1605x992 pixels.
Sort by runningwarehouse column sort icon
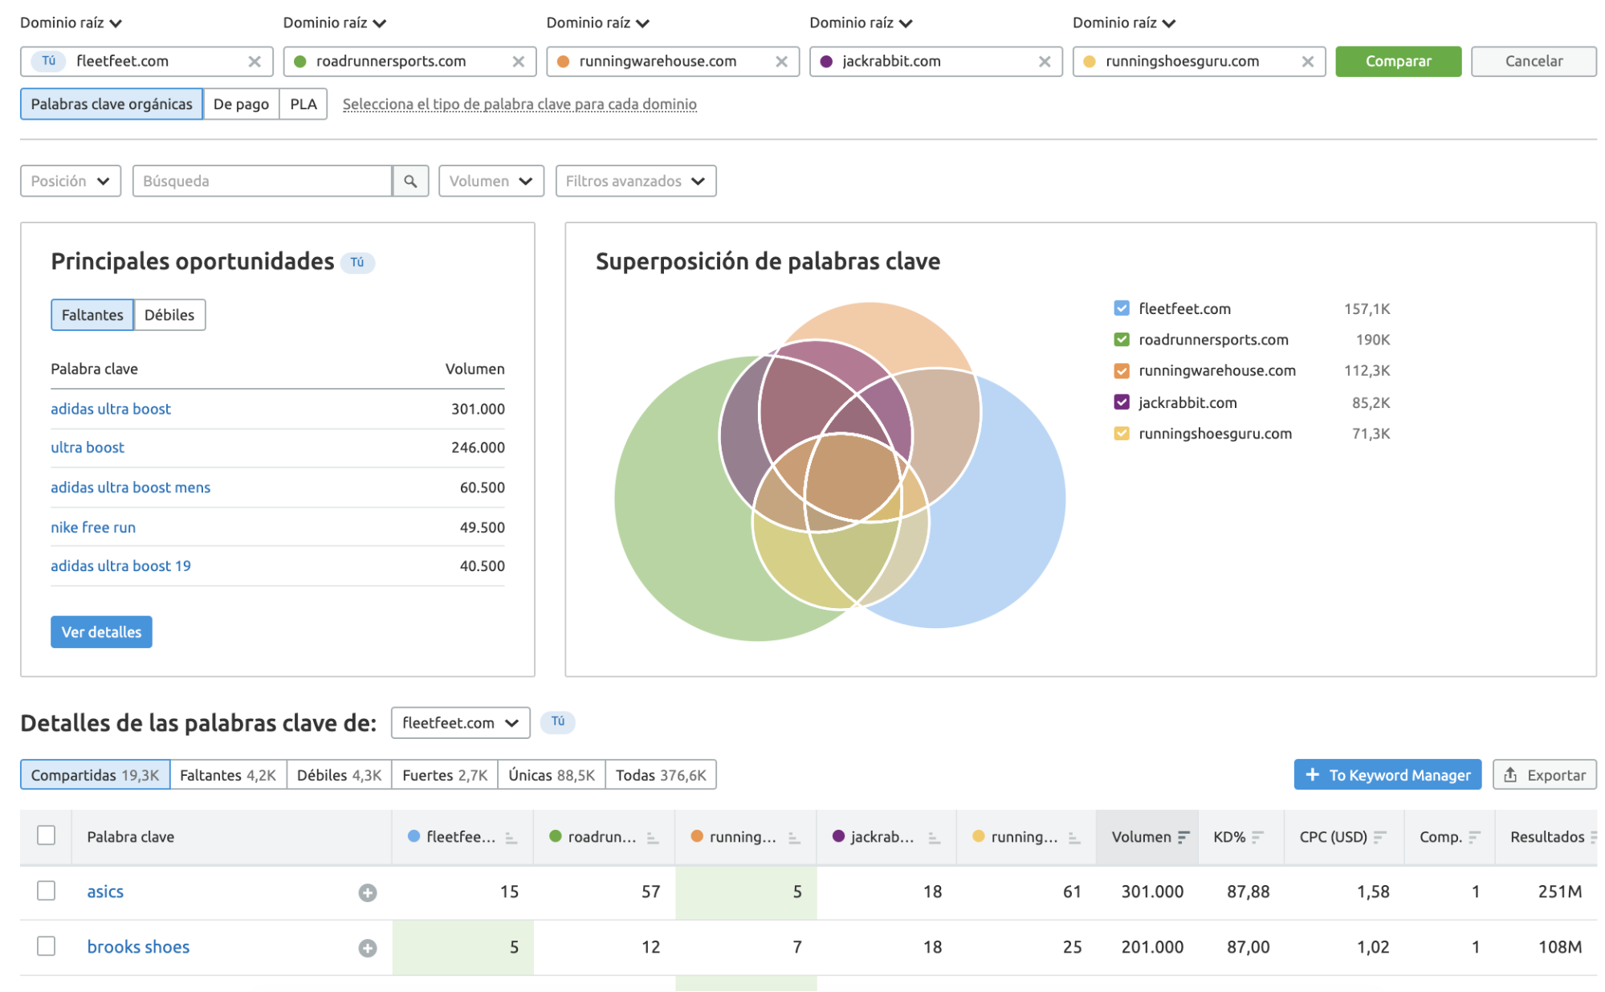coord(794,838)
